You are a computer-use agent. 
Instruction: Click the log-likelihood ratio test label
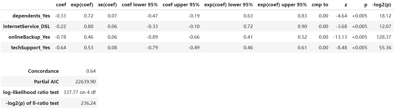(x=31, y=92)
